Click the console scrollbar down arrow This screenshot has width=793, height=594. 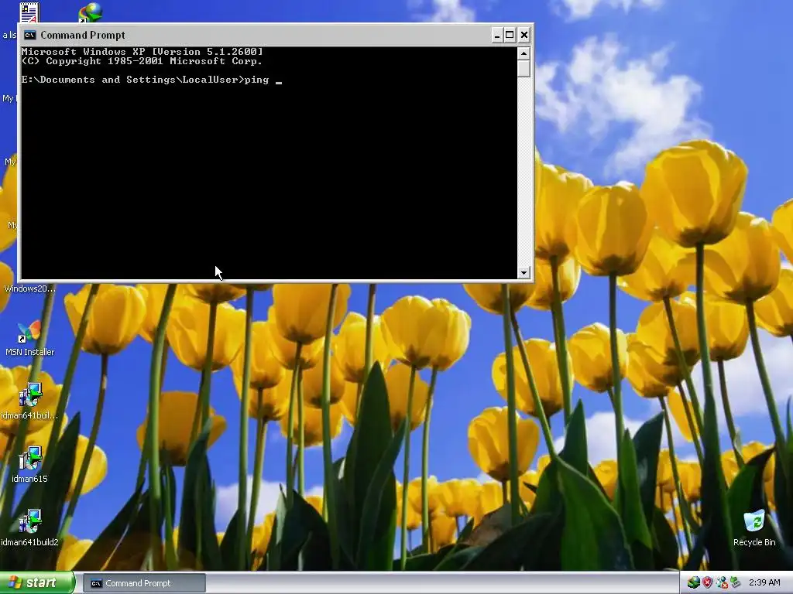524,272
